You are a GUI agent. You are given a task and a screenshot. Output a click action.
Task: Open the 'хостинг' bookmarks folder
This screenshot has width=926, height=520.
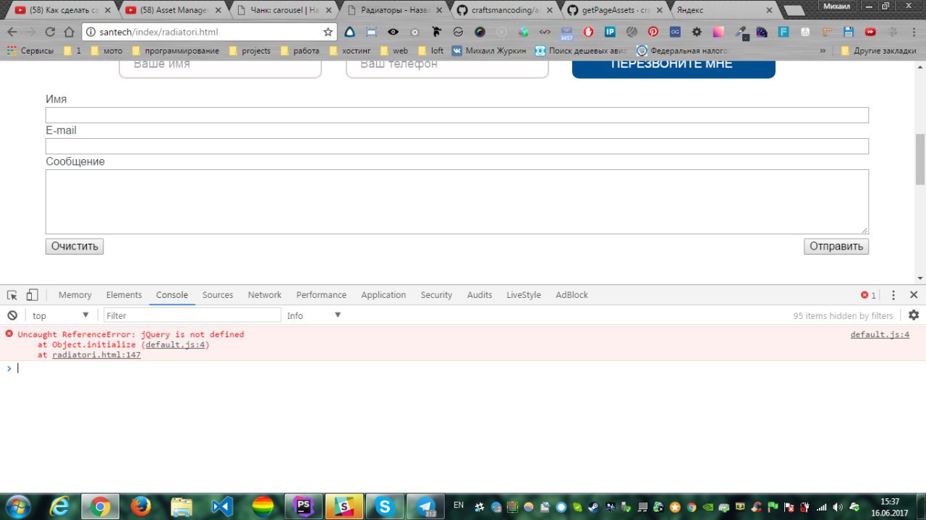click(x=352, y=51)
